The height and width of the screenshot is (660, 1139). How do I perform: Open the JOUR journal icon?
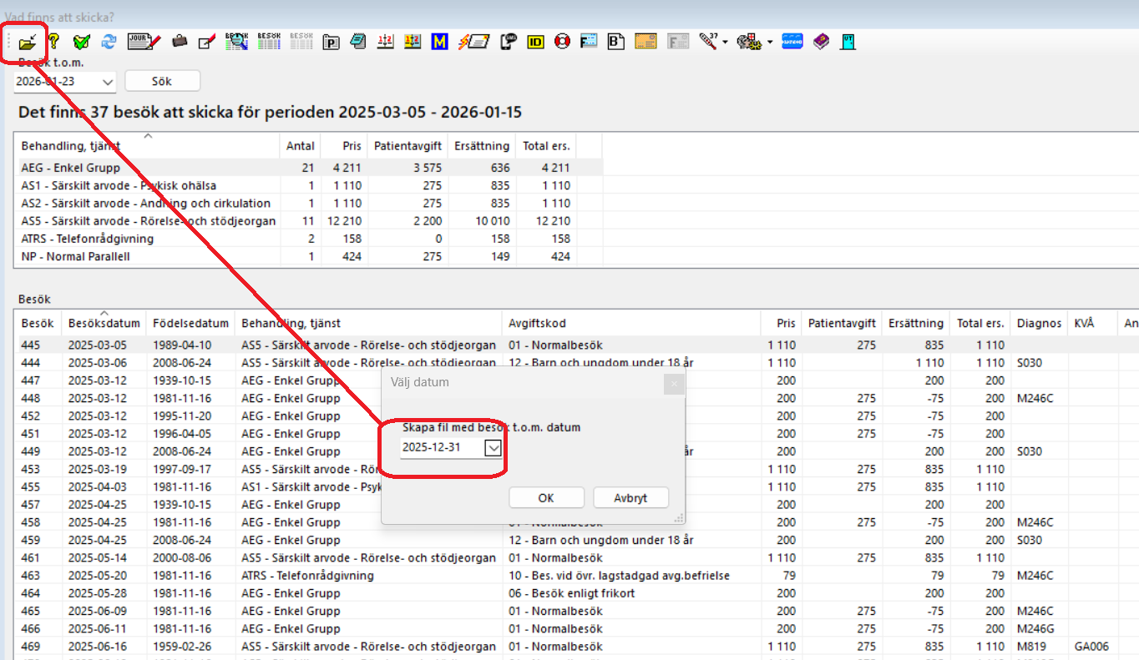pos(143,41)
